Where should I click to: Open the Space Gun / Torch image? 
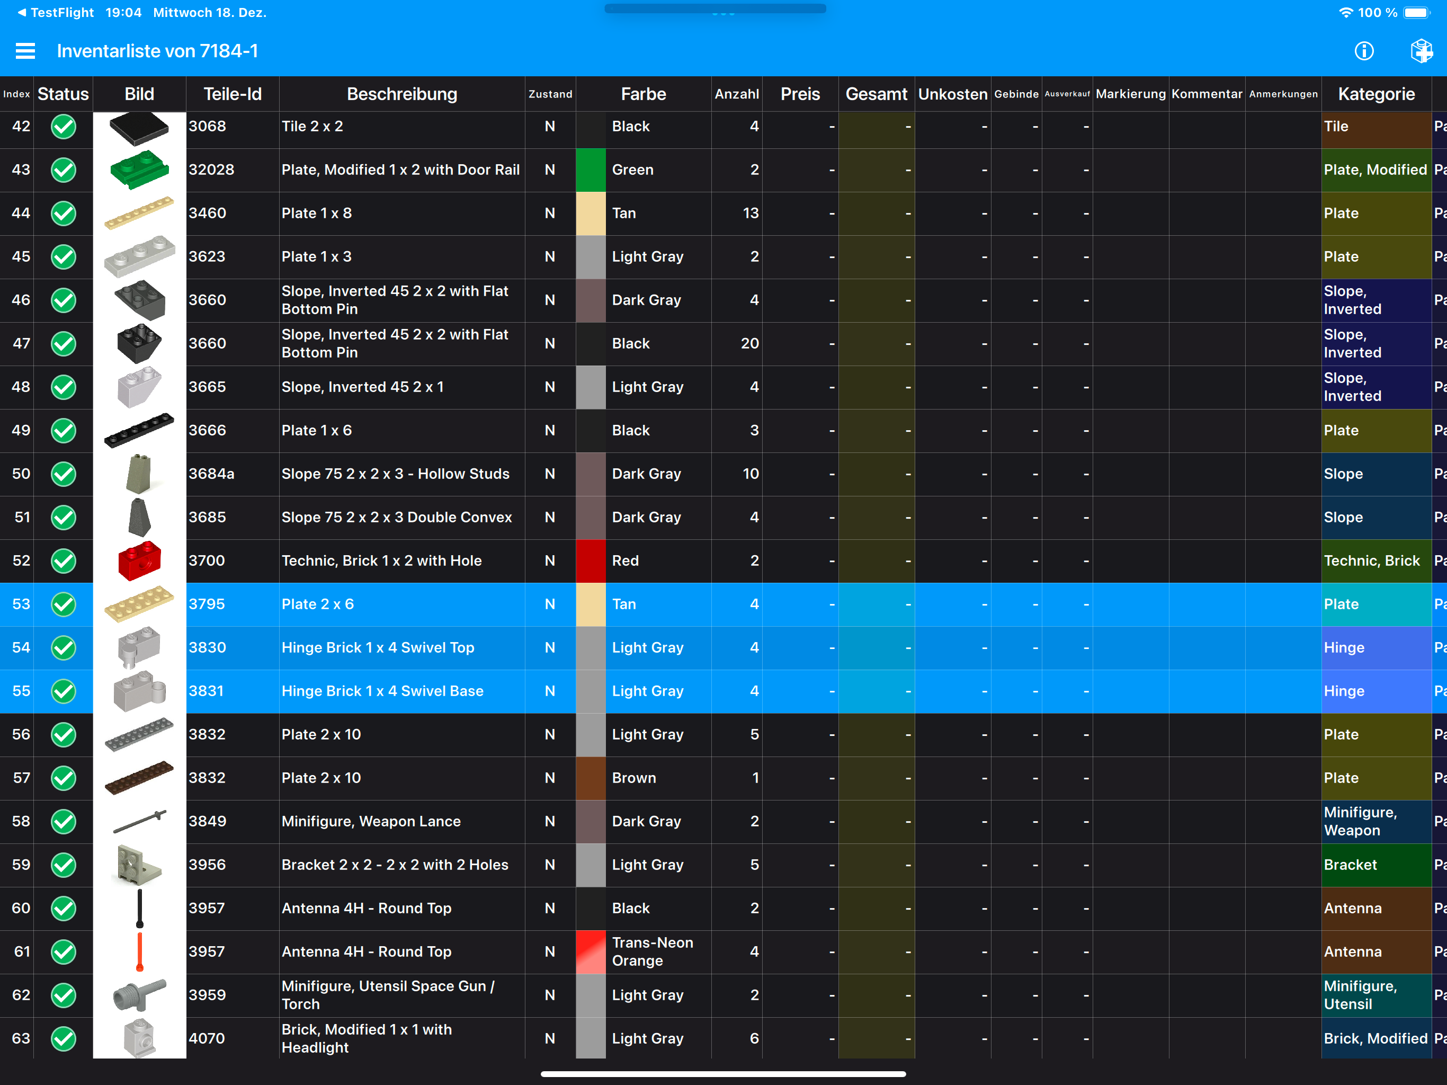[x=139, y=995]
